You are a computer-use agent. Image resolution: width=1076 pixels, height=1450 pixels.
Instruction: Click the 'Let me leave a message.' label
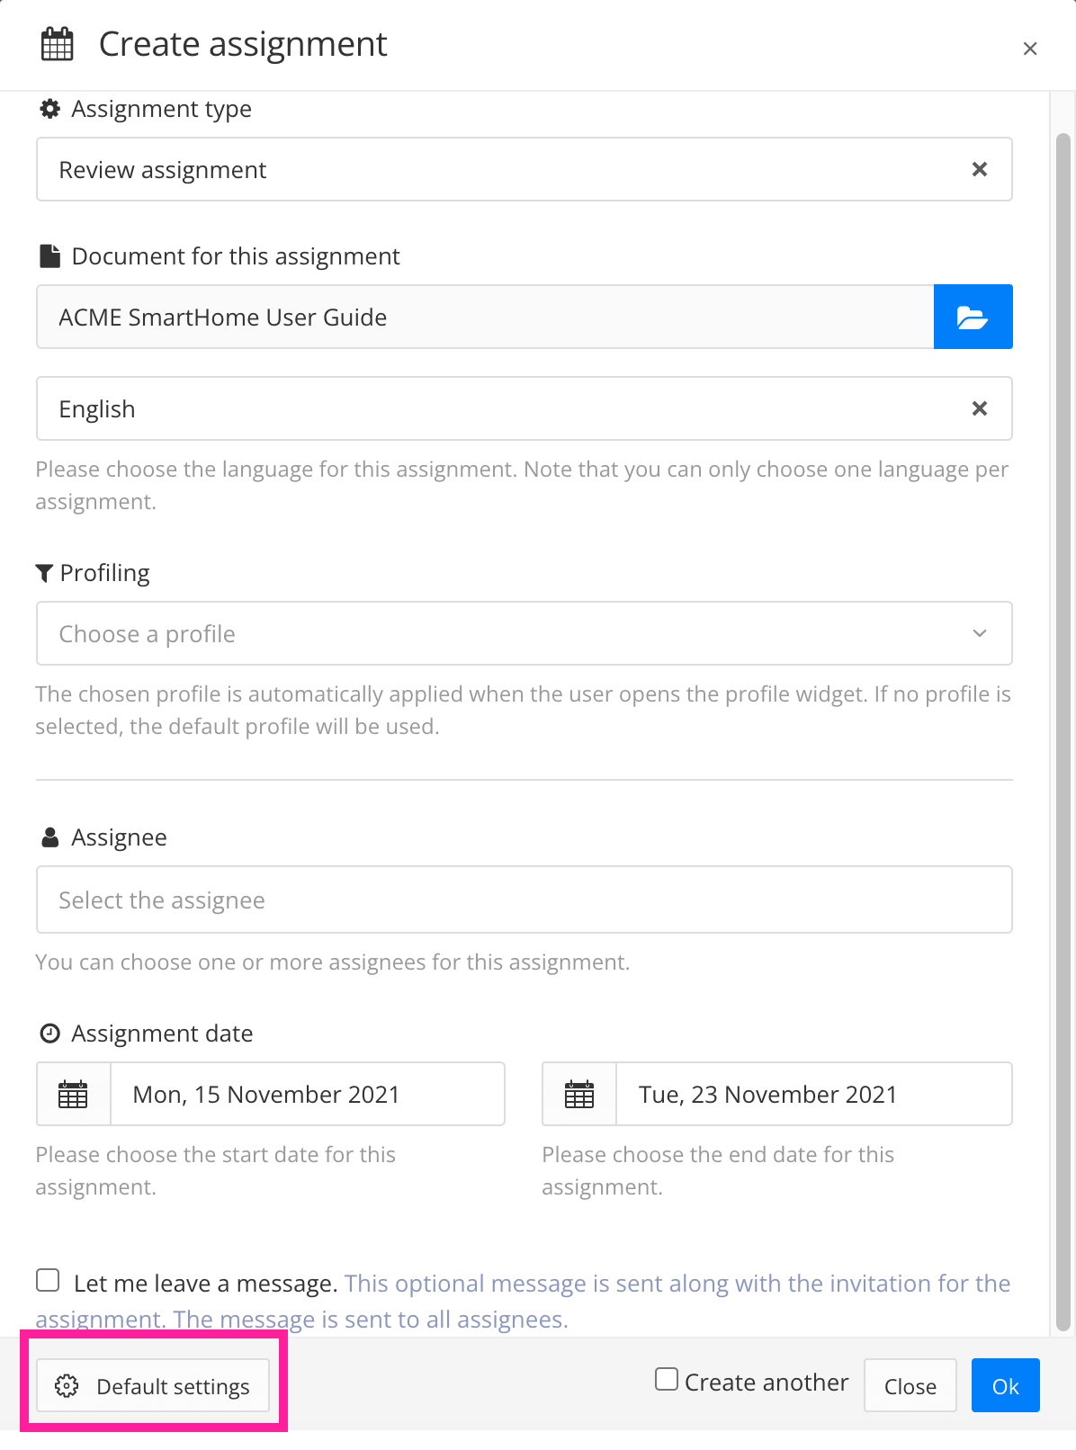[x=205, y=1284]
